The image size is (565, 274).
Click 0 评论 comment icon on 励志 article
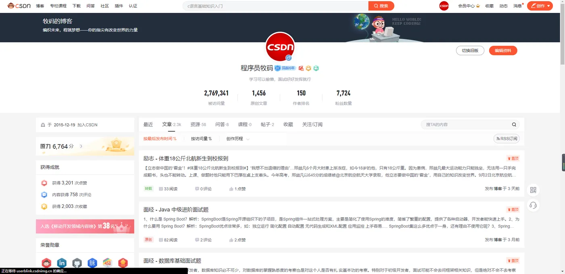coord(197,189)
